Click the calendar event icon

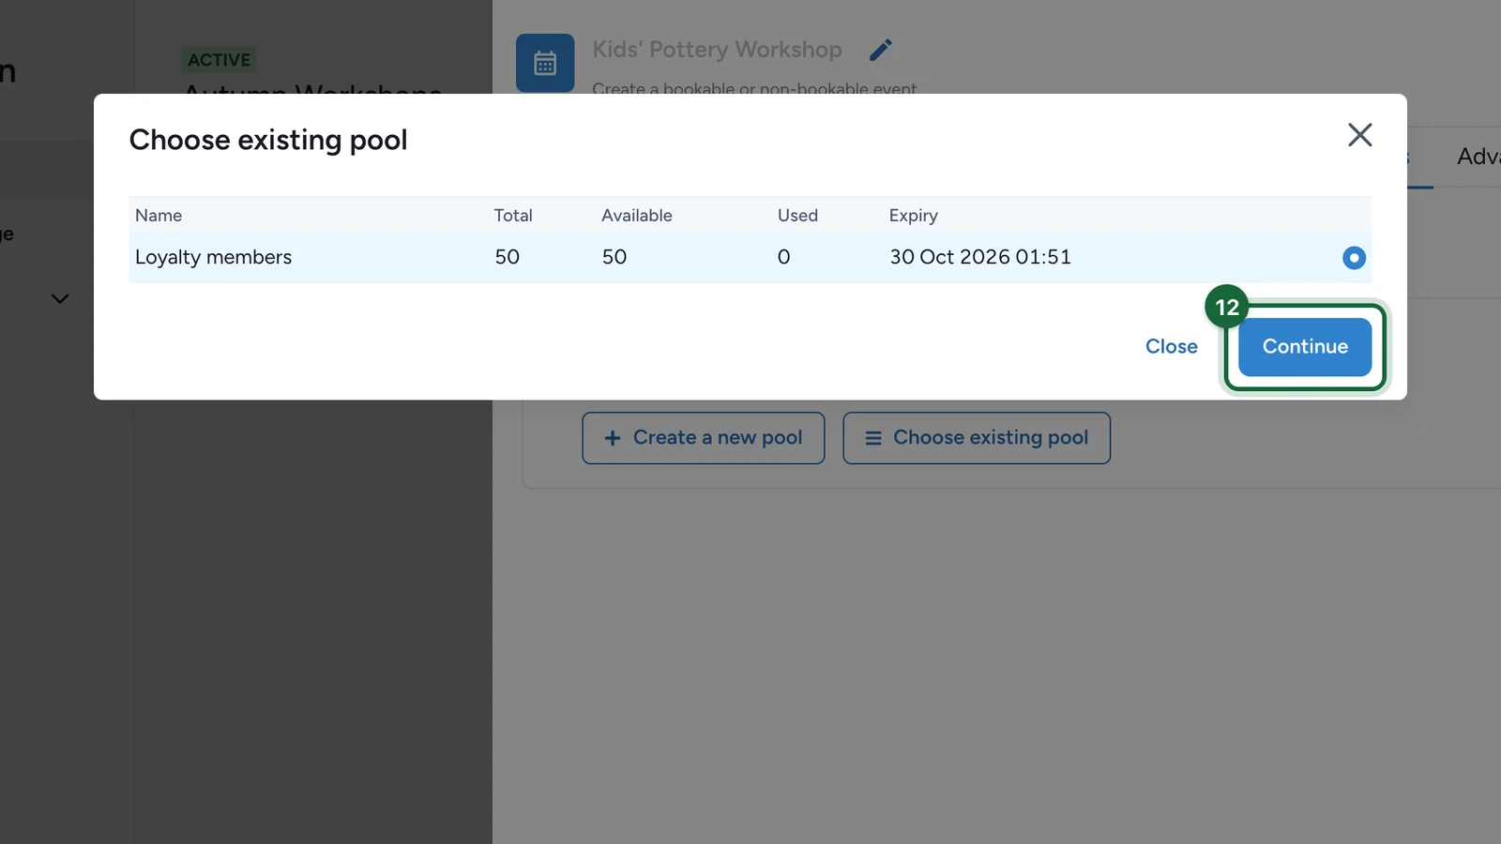(x=545, y=63)
